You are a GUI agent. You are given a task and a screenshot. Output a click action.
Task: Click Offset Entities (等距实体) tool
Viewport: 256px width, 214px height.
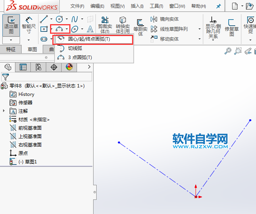(141, 27)
